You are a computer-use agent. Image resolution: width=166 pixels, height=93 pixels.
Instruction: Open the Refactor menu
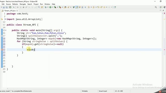[x=15, y=4]
